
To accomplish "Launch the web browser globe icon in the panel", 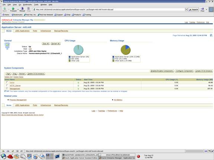I will (4, 156).
